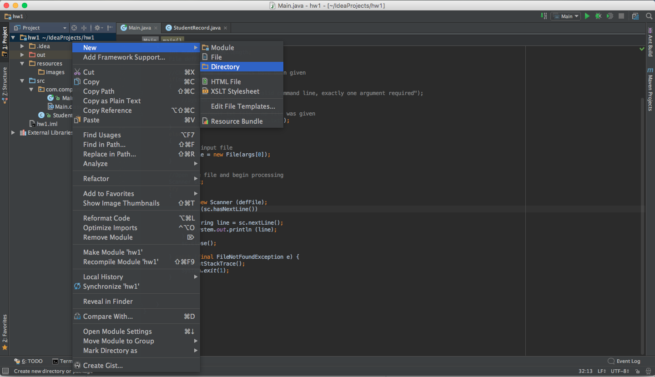This screenshot has width=655, height=377.
Task: Collapse the com.company package
Action: tap(31, 90)
